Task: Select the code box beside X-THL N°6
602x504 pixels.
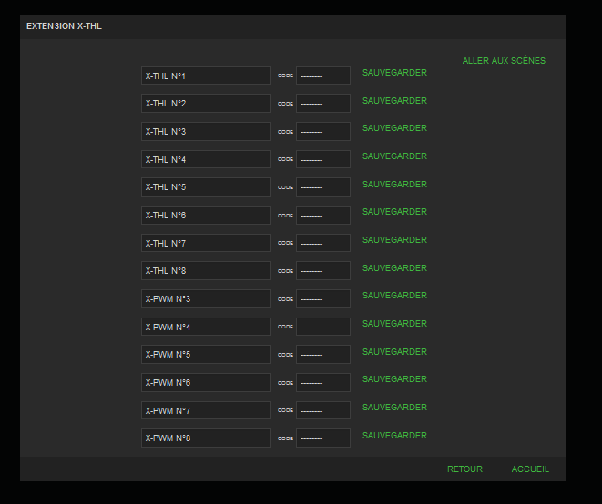Action: (323, 215)
